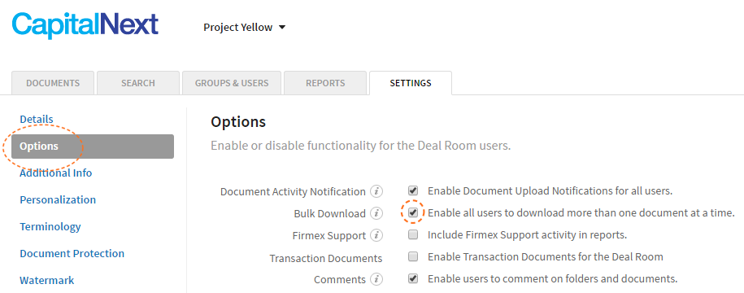Check Enable Transaction Documents for Deal Room
744x293 pixels.
pyautogui.click(x=413, y=257)
